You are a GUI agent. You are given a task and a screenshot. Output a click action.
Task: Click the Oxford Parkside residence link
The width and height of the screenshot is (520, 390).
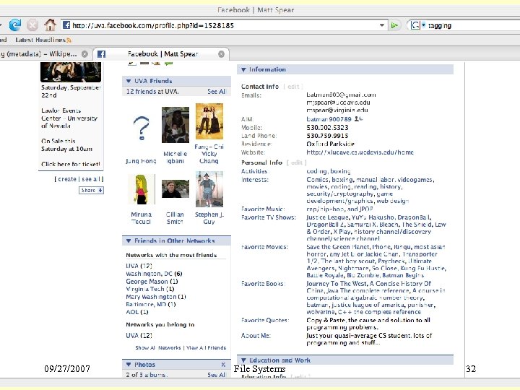[x=330, y=144]
